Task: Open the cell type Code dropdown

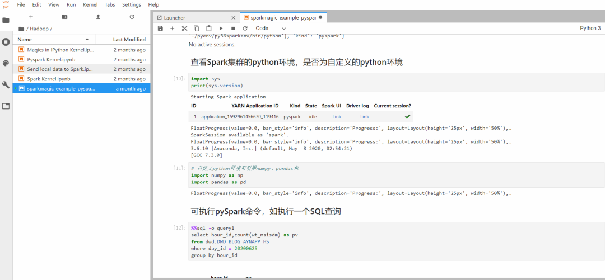Action: tap(271, 29)
